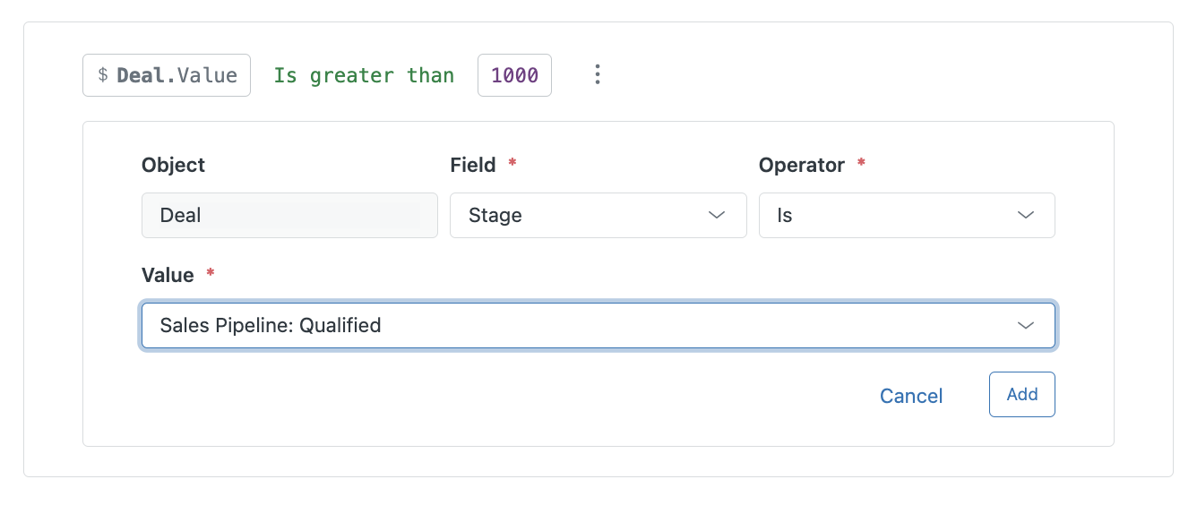This screenshot has height=505, width=1197.
Task: Click the chevron in Sales Pipeline: Qualified box
Action: point(1026,325)
